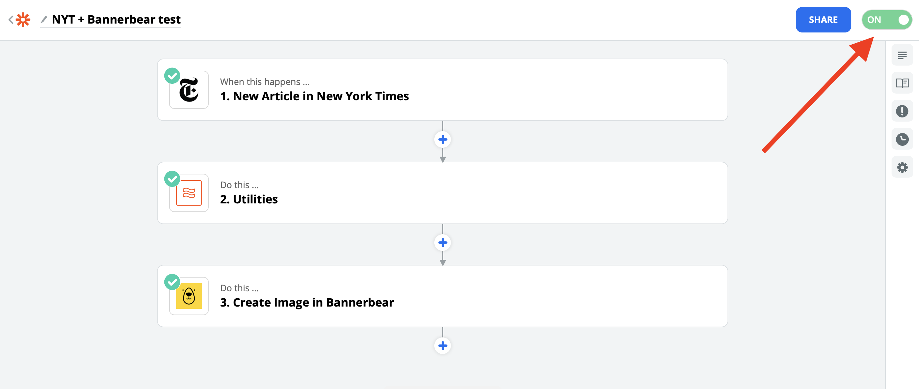
Task: Open the help guide book icon
Action: pyautogui.click(x=902, y=83)
